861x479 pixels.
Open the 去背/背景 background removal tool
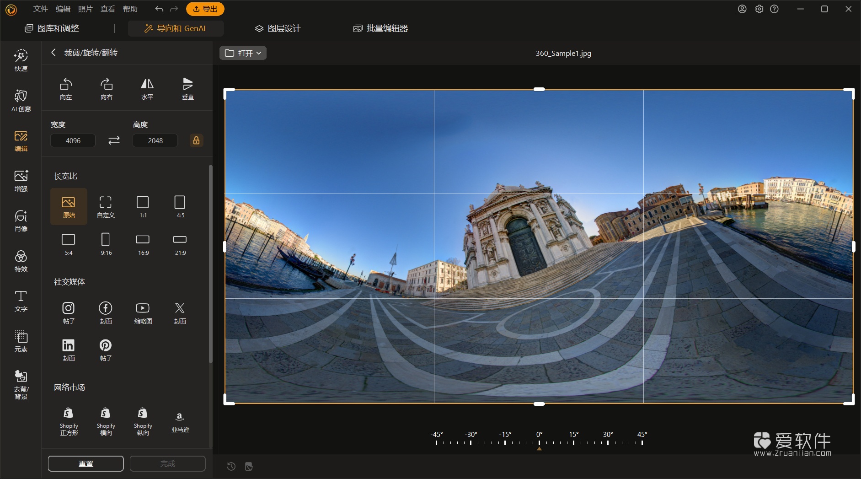click(x=21, y=385)
